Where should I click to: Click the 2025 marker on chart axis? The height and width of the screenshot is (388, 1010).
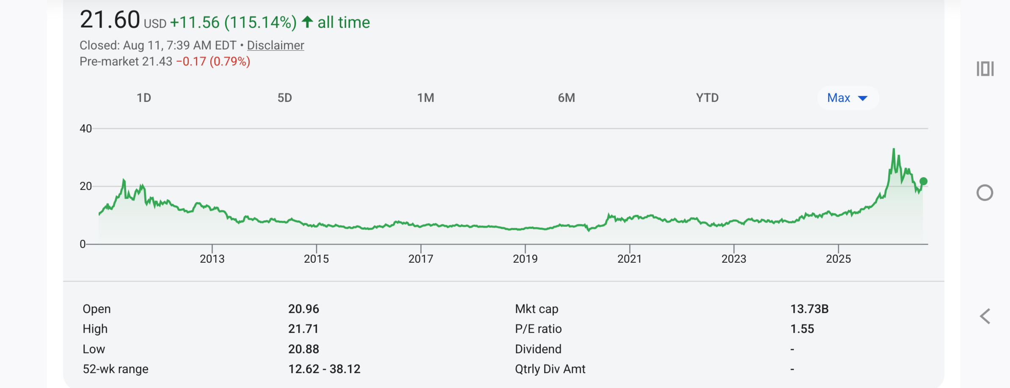[x=838, y=259]
